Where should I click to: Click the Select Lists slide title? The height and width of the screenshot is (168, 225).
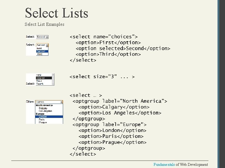pos(57,13)
